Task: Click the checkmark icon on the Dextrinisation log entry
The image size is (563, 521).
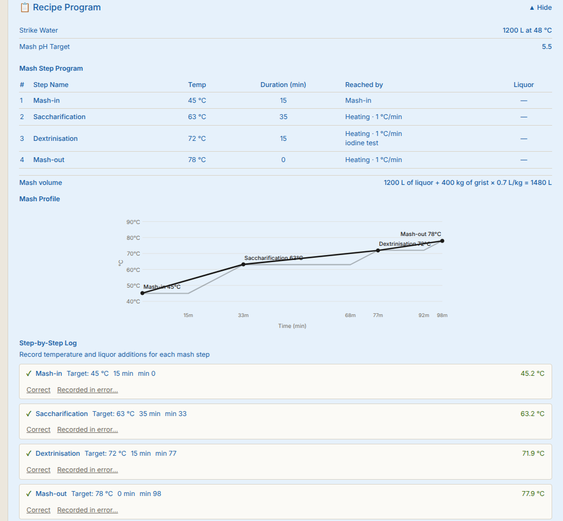Action: click(29, 454)
